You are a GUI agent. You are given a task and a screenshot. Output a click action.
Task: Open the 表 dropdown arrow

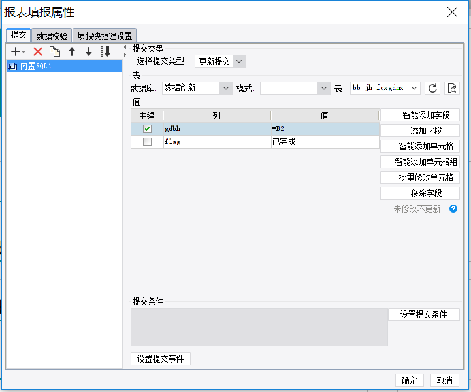414,88
